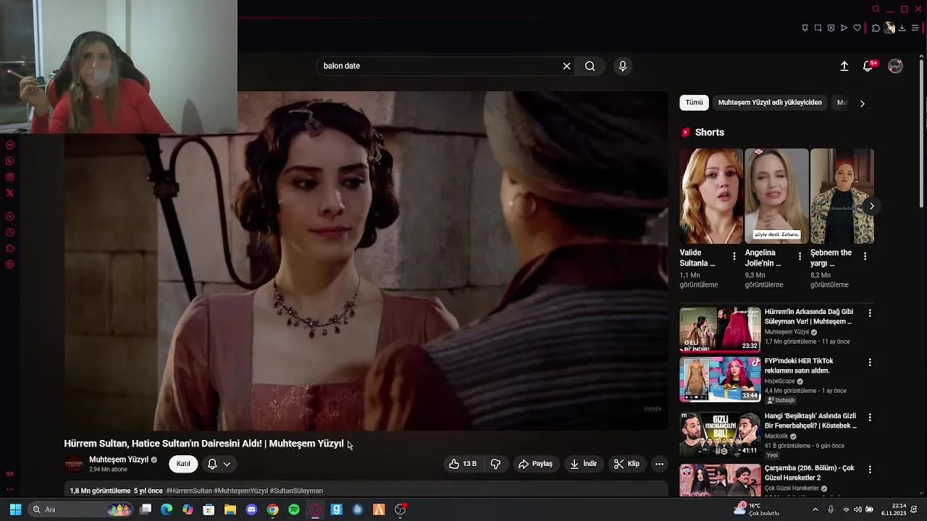Screen dimensions: 927x521
Task: Toggle notification bell for Muhteşem Yüzyıl channel
Action: 219,464
